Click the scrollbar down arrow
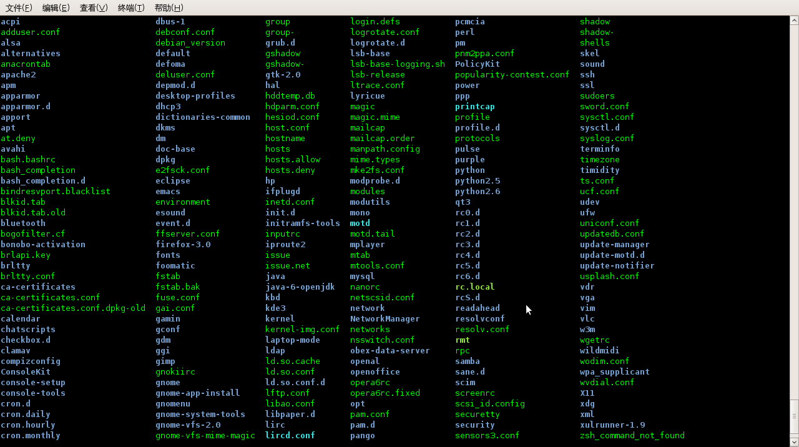Screen dimensions: 799x447 coord(794,442)
